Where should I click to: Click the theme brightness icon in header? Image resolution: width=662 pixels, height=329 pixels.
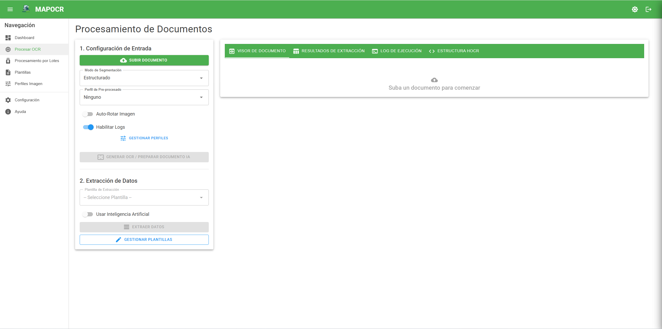(x=635, y=10)
